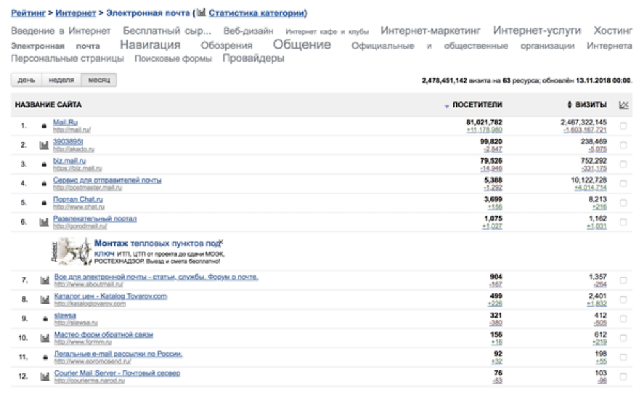Image resolution: width=642 pixels, height=394 pixels.
Task: Switch rating period to день
Action: pyautogui.click(x=26, y=80)
